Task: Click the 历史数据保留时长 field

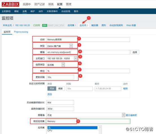Action: click(x=60, y=102)
